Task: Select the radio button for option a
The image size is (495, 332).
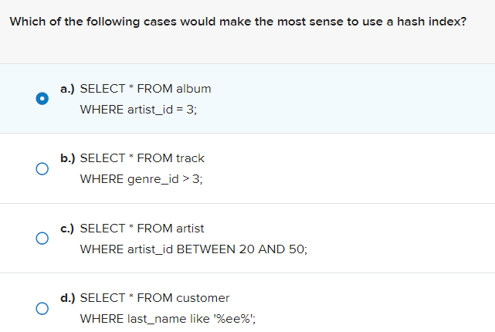Action: 42,99
